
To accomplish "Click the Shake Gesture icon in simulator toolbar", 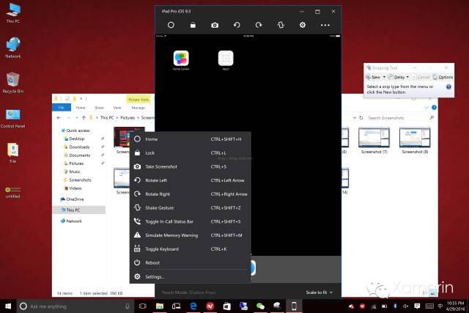I will 281,25.
